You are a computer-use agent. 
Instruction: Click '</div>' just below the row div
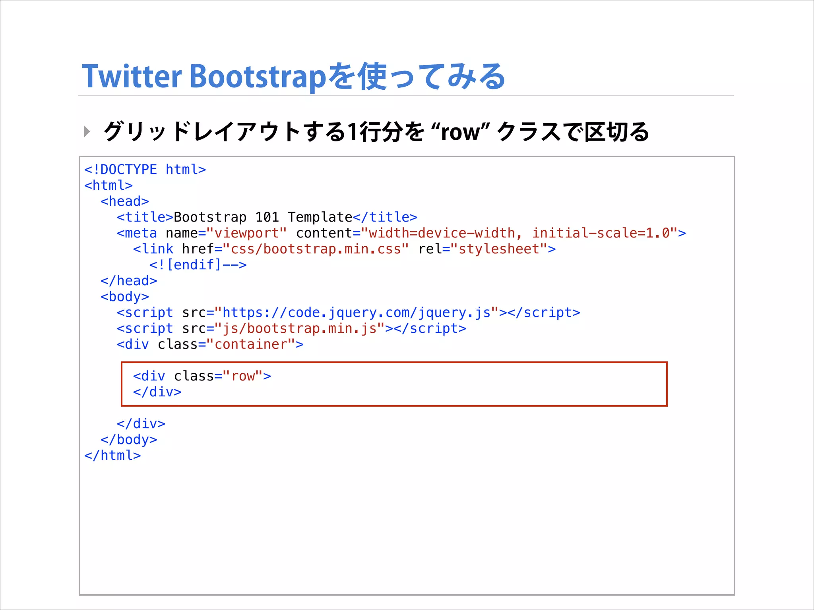[x=157, y=392]
